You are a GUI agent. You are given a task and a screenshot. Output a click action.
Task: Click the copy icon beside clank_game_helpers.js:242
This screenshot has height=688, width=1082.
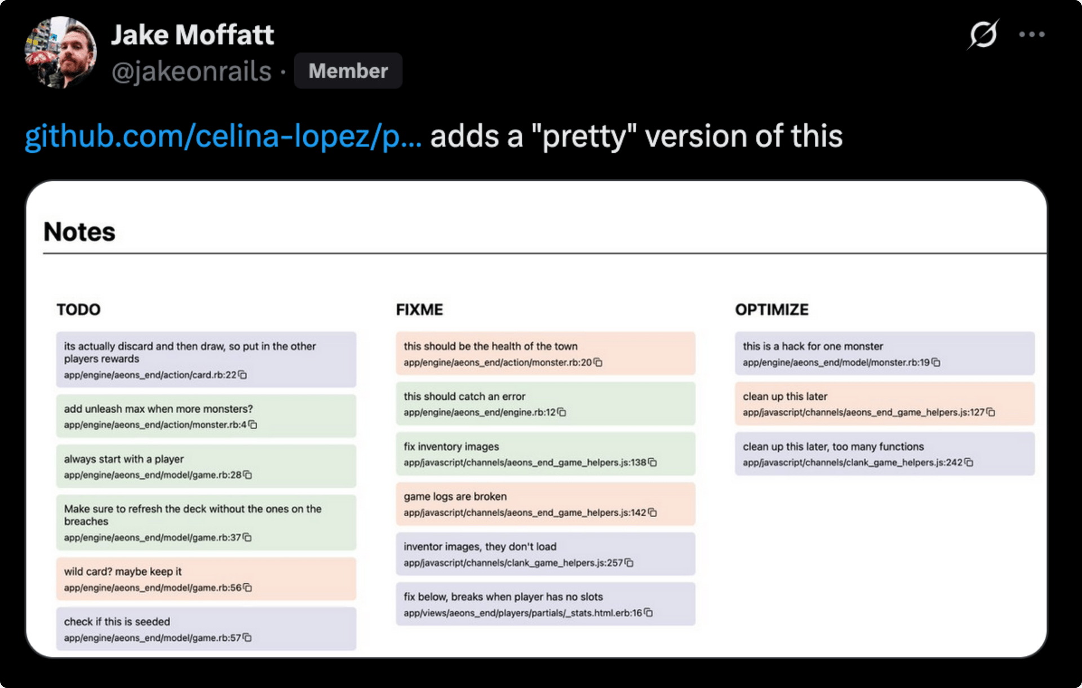pyautogui.click(x=969, y=462)
